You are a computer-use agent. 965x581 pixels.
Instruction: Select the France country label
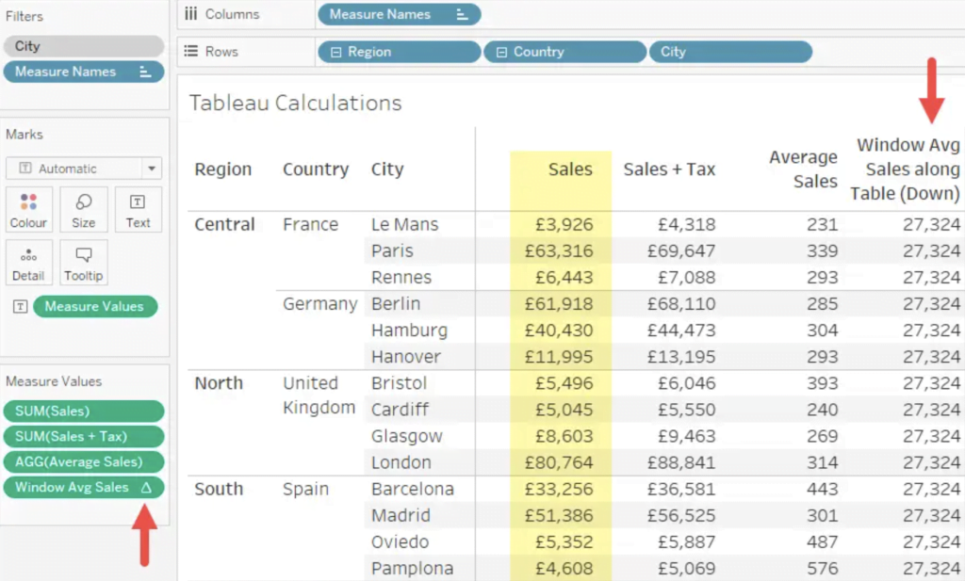point(310,224)
